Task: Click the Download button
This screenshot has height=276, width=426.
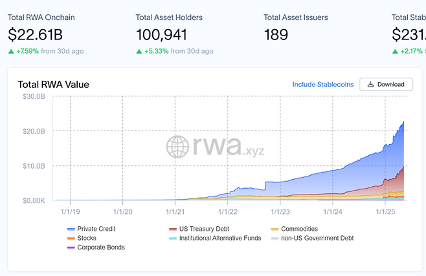Action: (x=386, y=85)
